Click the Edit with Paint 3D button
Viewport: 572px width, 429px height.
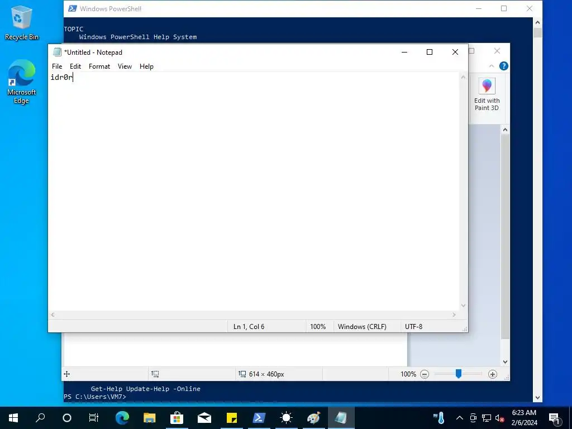pos(487,94)
